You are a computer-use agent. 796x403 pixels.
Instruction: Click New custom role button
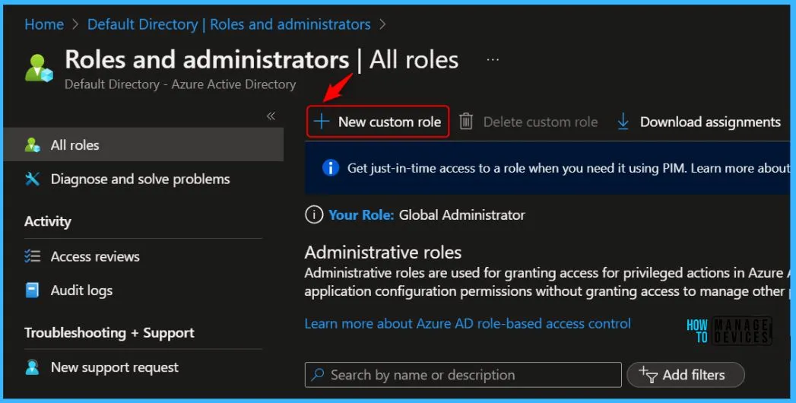click(378, 122)
